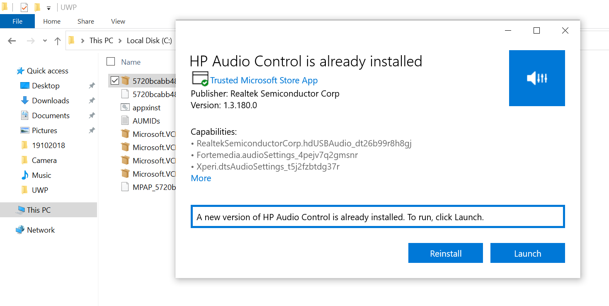
Task: Expand Quick Access Toolbar customize dropdown
Action: coord(49,8)
